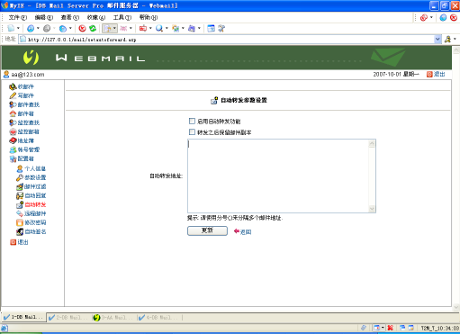Enable the auto-forward function checkbox (启用自动转发功能)
This screenshot has height=334, width=460.
click(192, 122)
